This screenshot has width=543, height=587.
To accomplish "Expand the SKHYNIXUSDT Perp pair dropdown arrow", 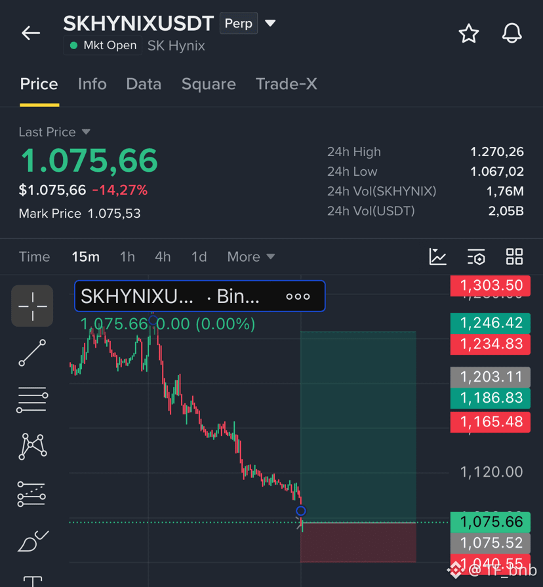I will coord(270,23).
